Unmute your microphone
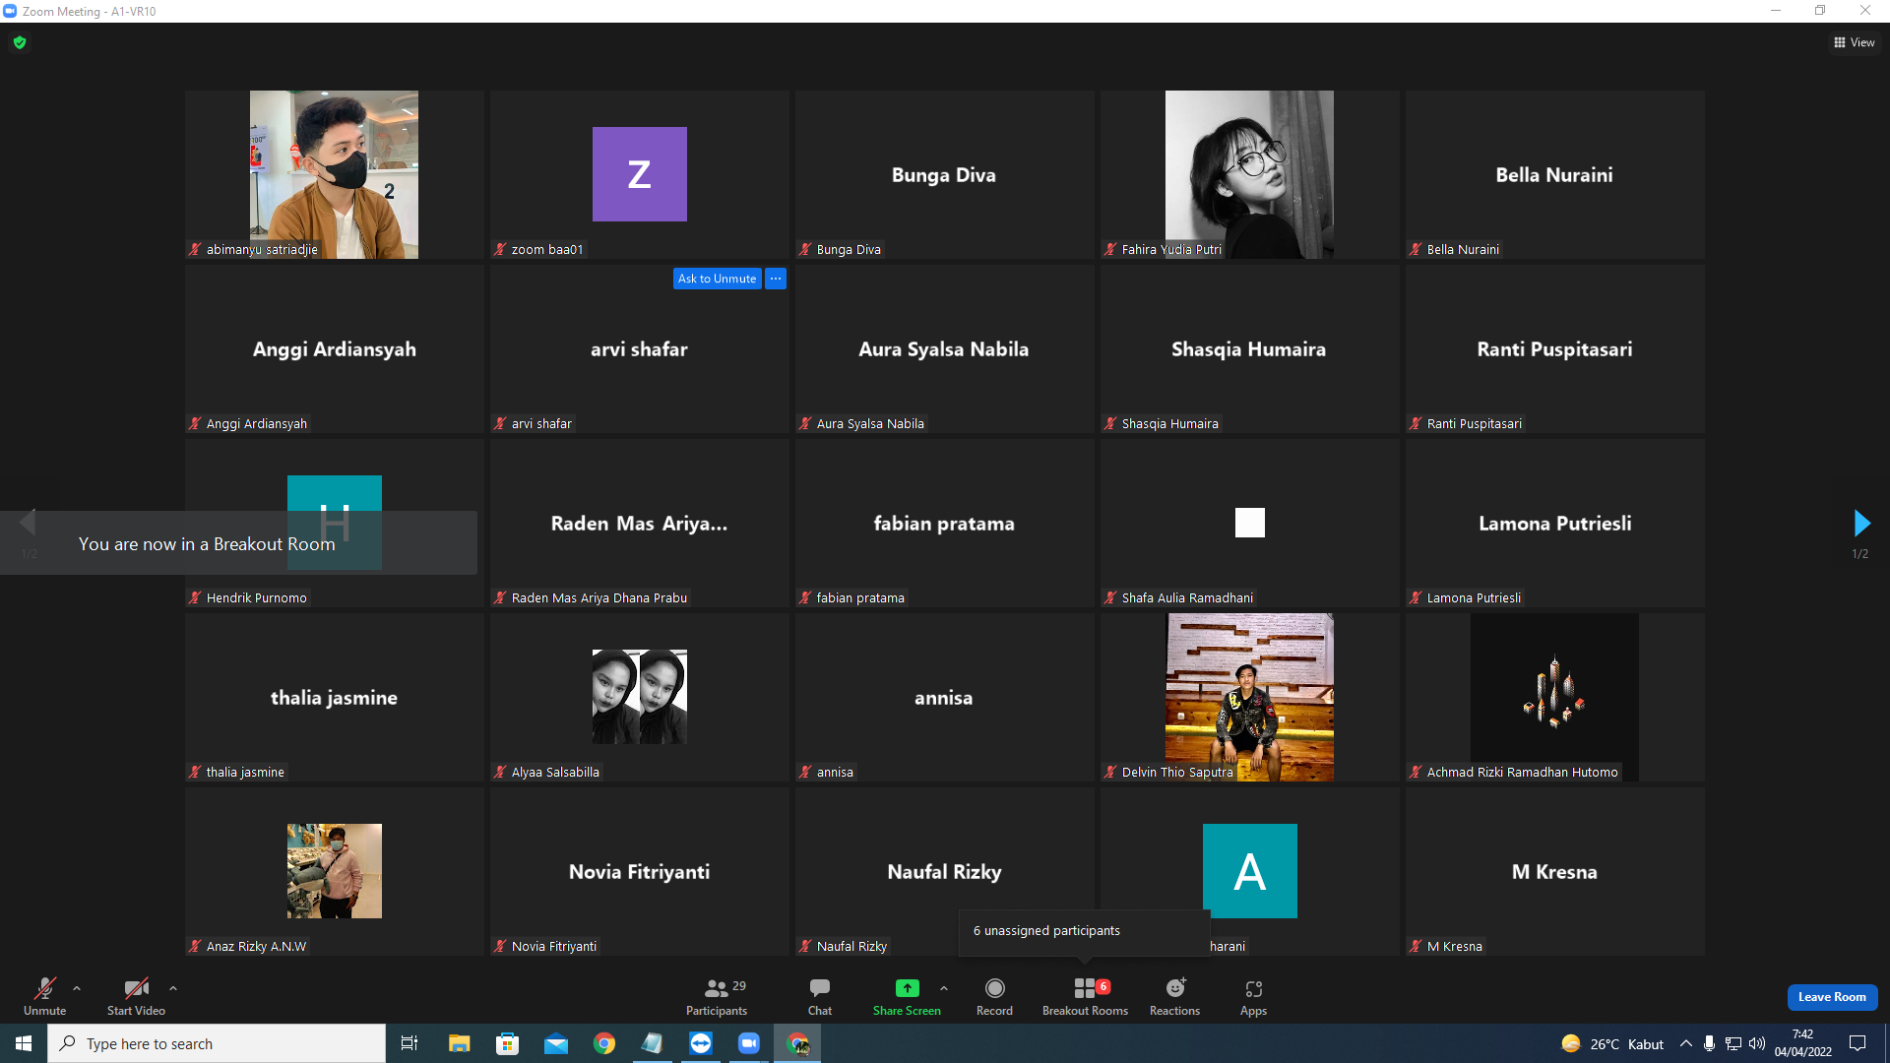 45,996
